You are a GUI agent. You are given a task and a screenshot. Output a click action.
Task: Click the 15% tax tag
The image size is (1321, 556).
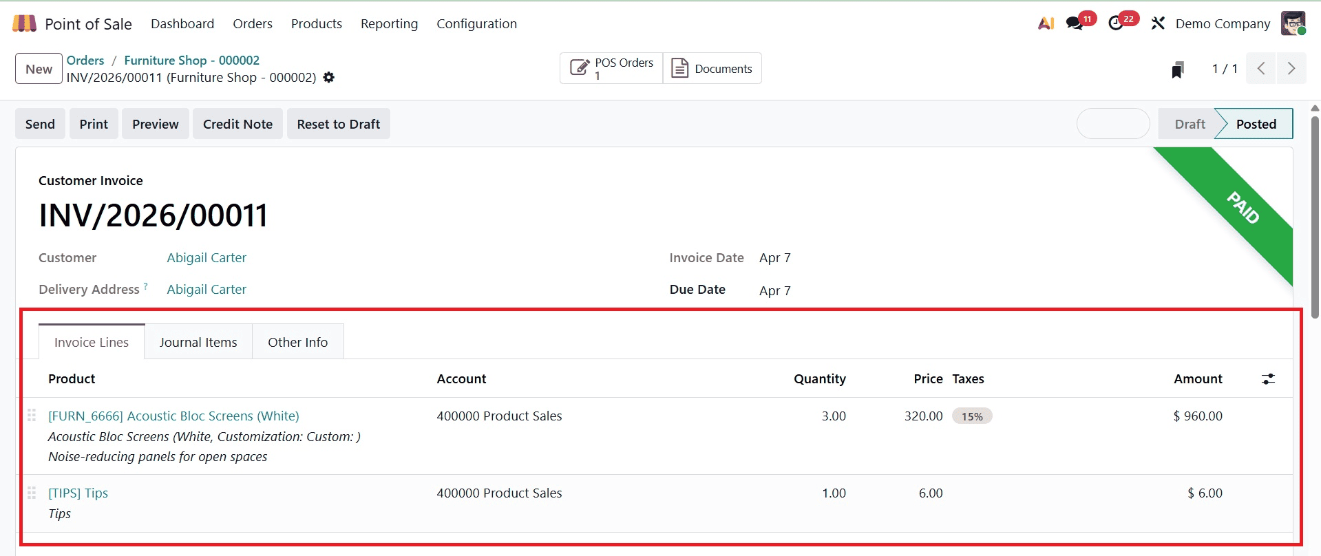(972, 416)
